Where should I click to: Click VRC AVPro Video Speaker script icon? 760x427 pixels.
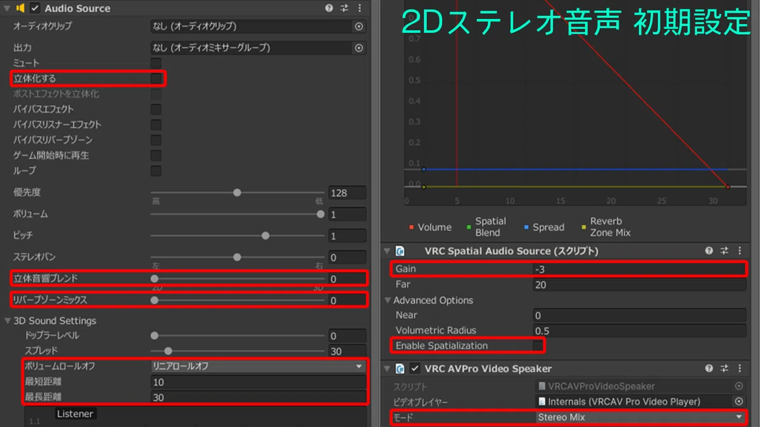pos(400,368)
